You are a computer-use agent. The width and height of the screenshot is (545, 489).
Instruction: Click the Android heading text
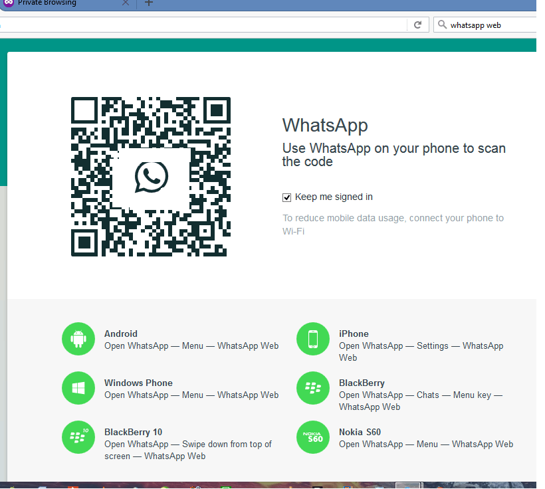pos(121,334)
